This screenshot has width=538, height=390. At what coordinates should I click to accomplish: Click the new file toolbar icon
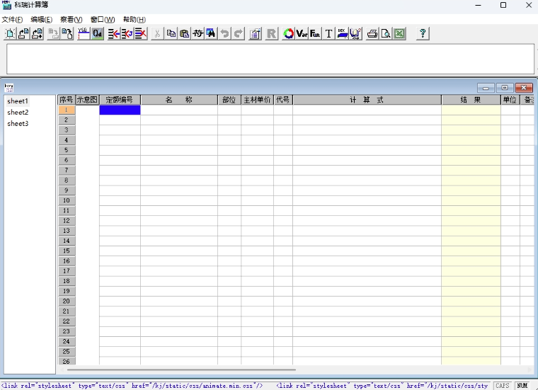pyautogui.click(x=10, y=33)
